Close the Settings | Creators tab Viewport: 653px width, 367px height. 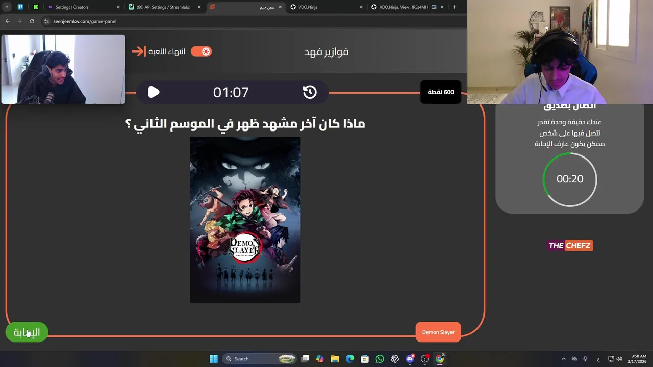tap(118, 7)
